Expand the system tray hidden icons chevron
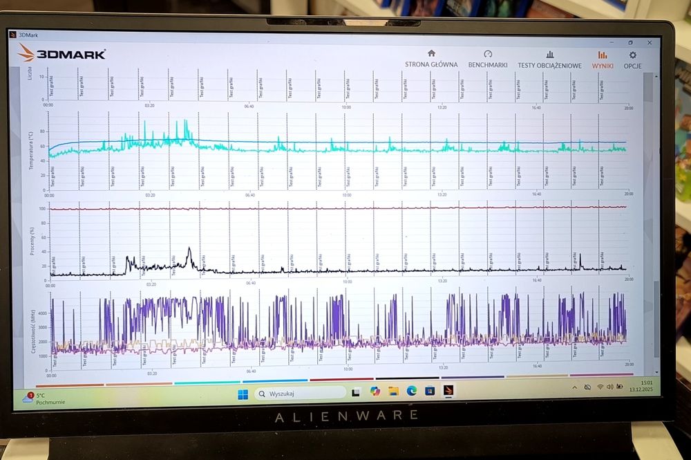Image resolution: width=691 pixels, height=460 pixels. 574,387
